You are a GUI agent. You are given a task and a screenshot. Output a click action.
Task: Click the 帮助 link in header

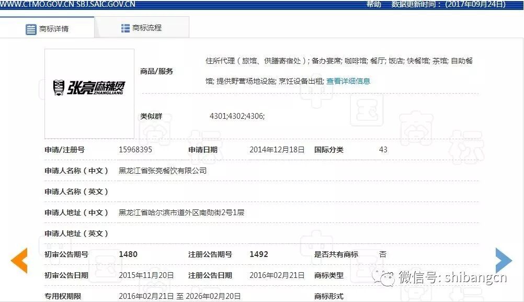point(373,4)
